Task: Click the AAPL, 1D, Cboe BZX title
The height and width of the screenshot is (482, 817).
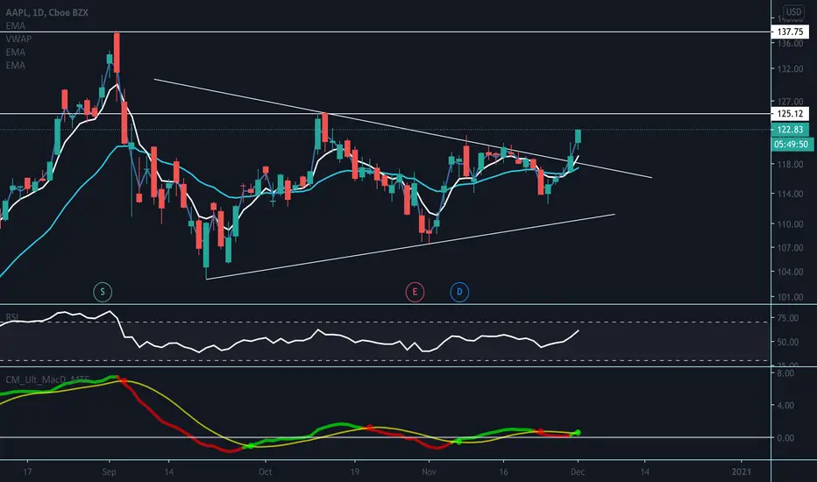Action: [46, 12]
